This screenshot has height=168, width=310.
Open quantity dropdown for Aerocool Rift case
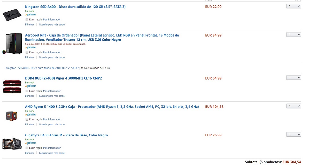[x=293, y=35]
